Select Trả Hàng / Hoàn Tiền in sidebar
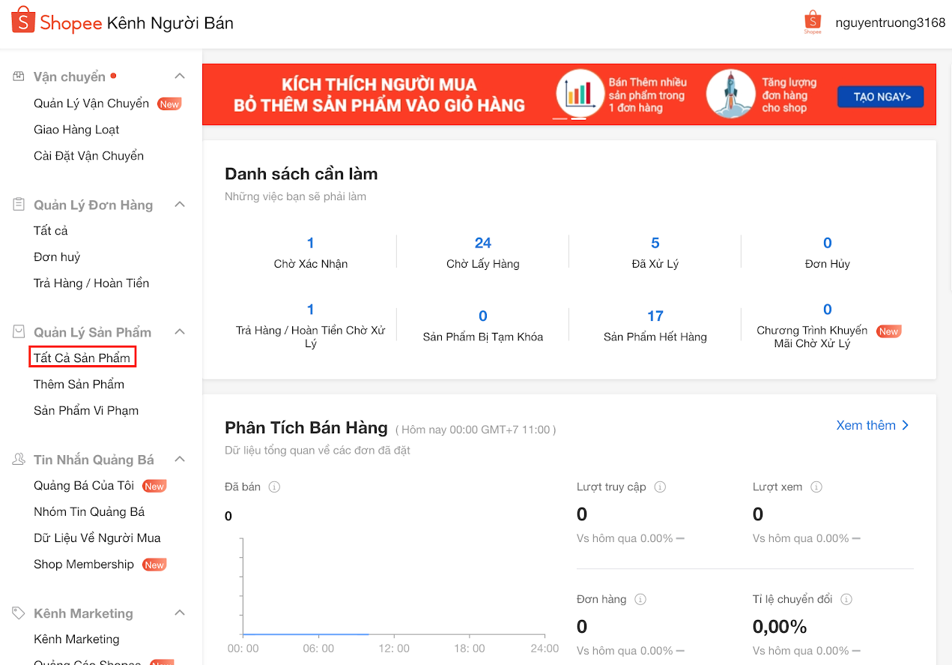This screenshot has height=665, width=952. 91,283
